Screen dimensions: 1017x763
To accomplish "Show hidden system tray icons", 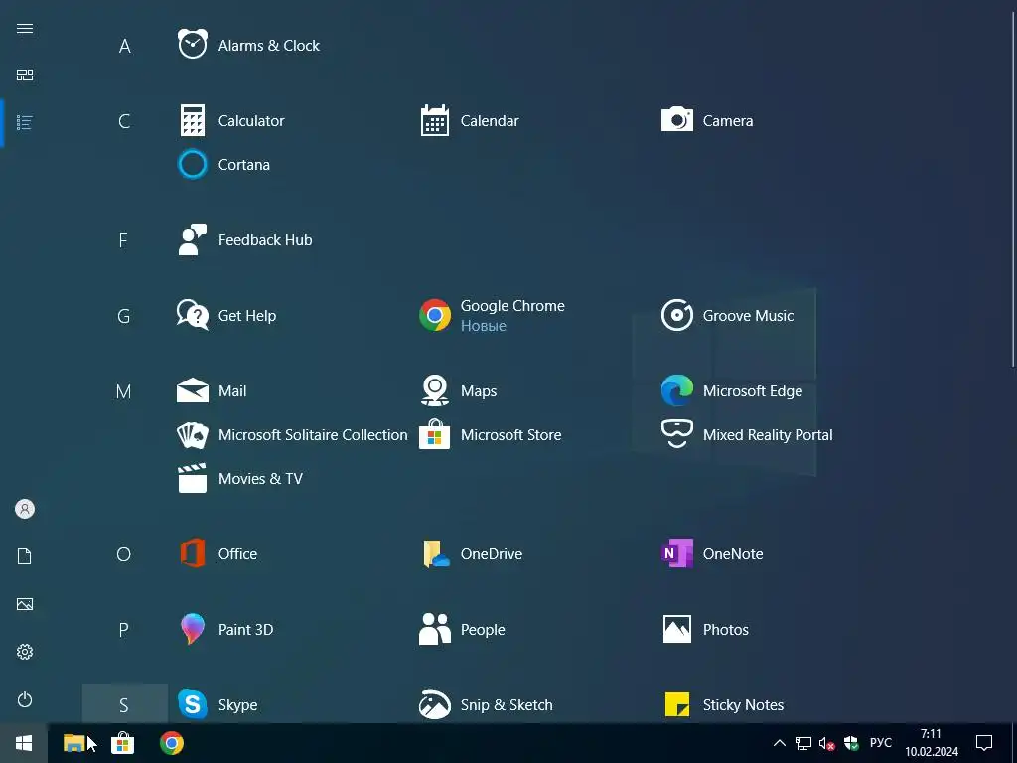I will coord(780,743).
